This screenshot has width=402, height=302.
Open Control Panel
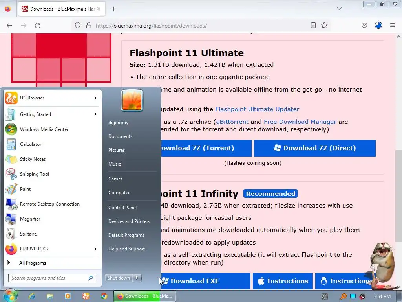coord(122,208)
